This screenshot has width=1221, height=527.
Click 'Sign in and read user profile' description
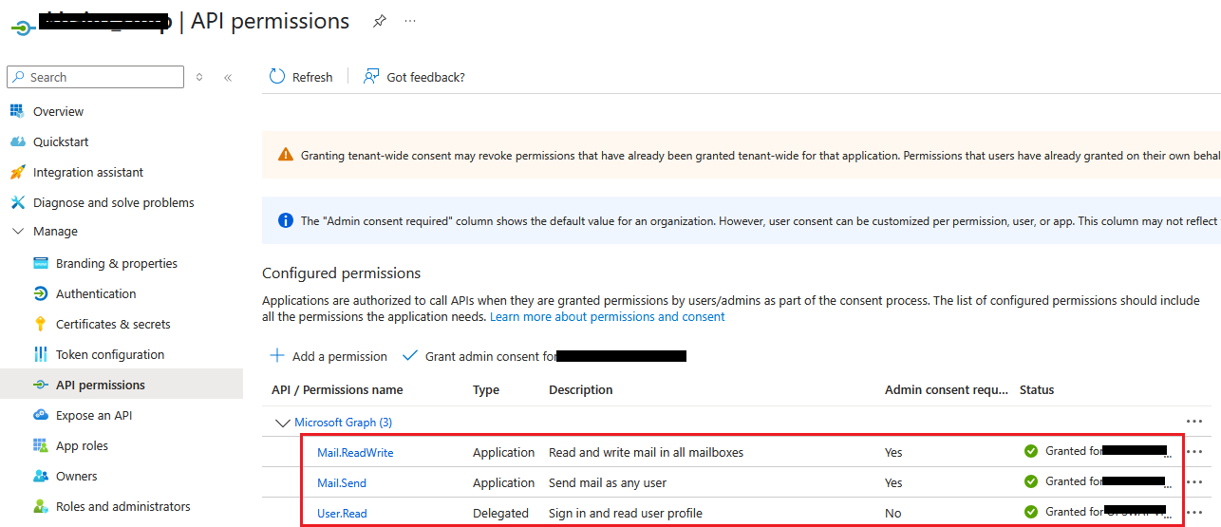pos(626,514)
